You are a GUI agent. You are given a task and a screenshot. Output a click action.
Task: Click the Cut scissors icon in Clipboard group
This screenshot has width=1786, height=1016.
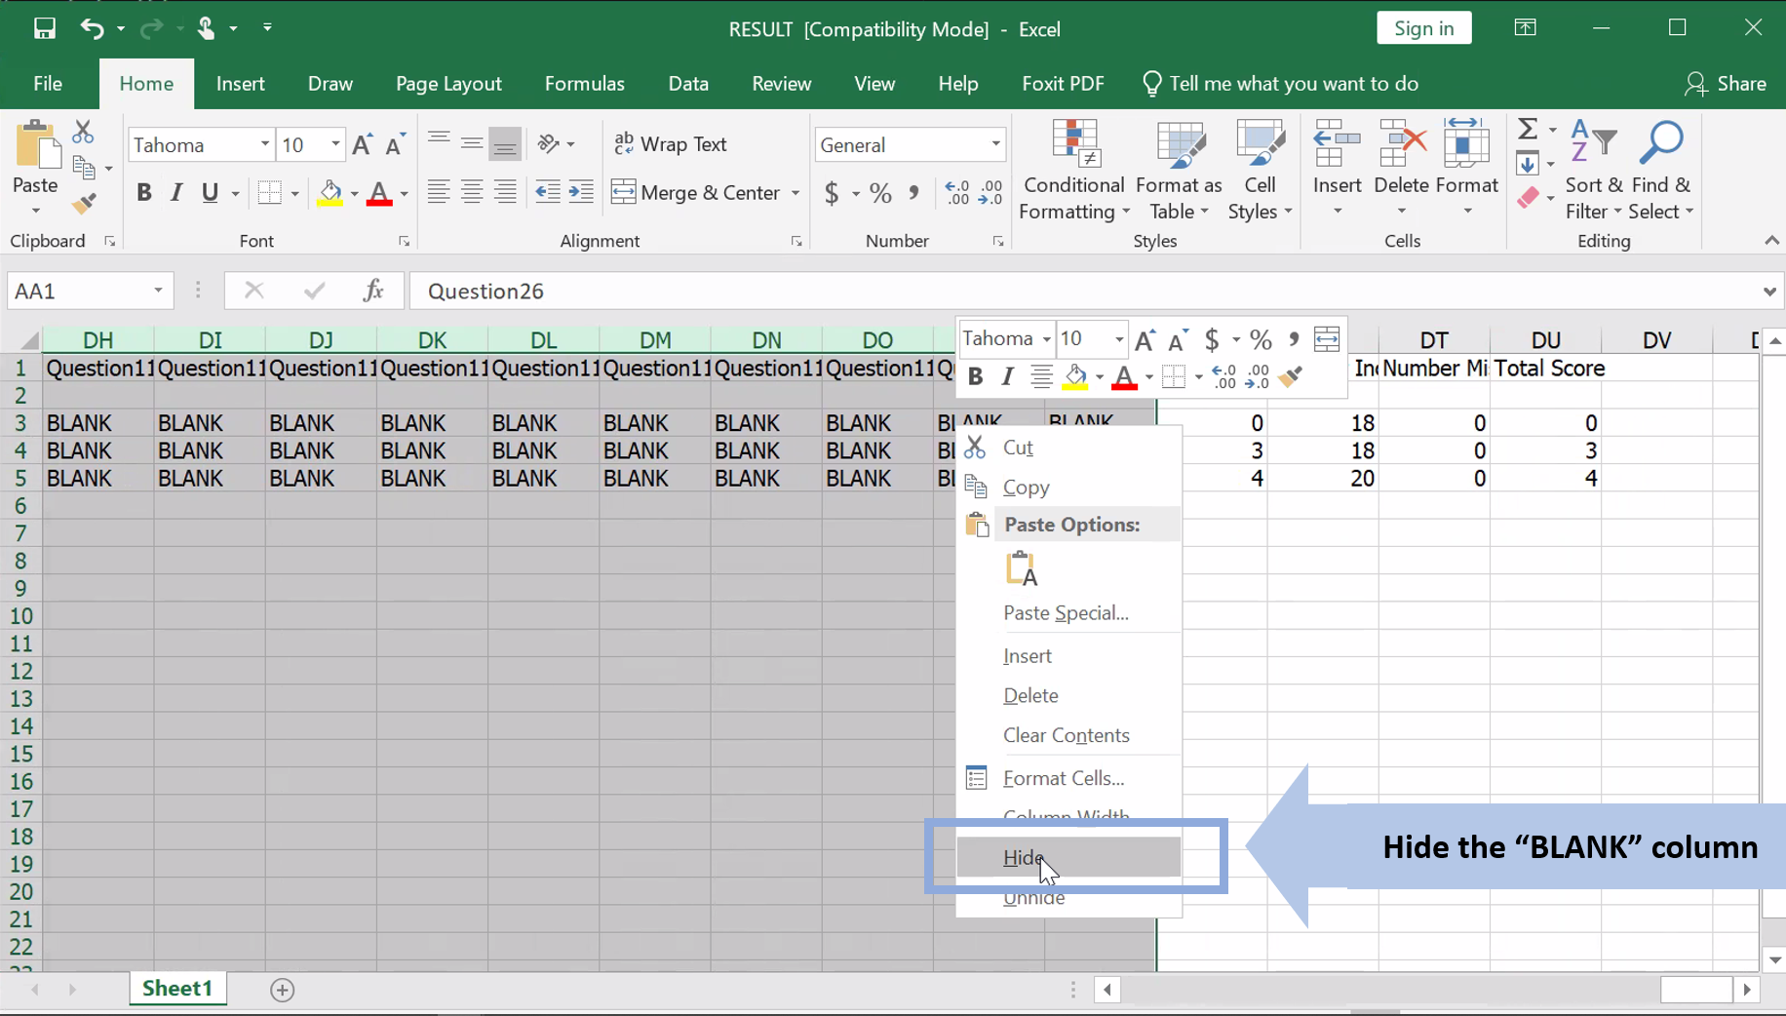click(x=83, y=131)
